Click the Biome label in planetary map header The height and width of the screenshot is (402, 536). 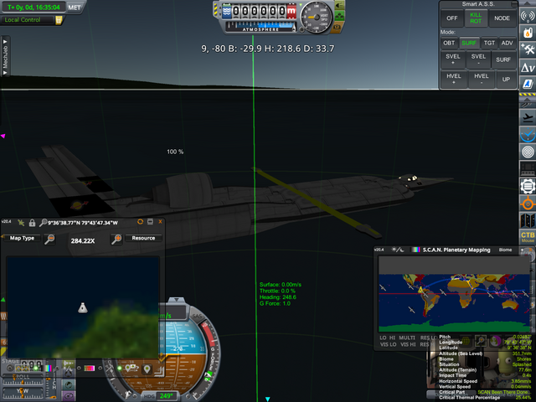pos(505,250)
